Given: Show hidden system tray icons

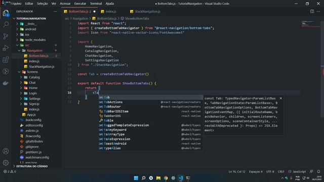Looking at the screenshot, I should coord(282,178).
